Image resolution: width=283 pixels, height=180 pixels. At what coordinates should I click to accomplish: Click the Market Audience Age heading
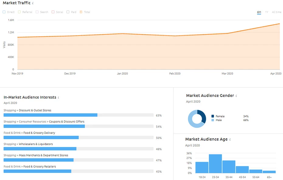206,139
